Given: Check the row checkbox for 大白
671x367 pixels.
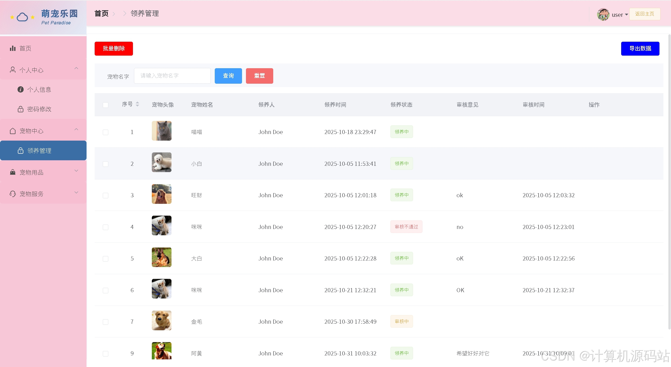Looking at the screenshot, I should [105, 259].
